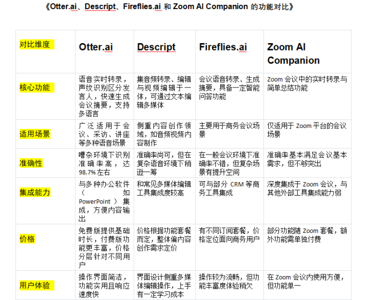Image resolution: width=365 pixels, height=300 pixels.
Task: Click Descript cell starting '界面设计侧重多媒'
Action: [164, 286]
